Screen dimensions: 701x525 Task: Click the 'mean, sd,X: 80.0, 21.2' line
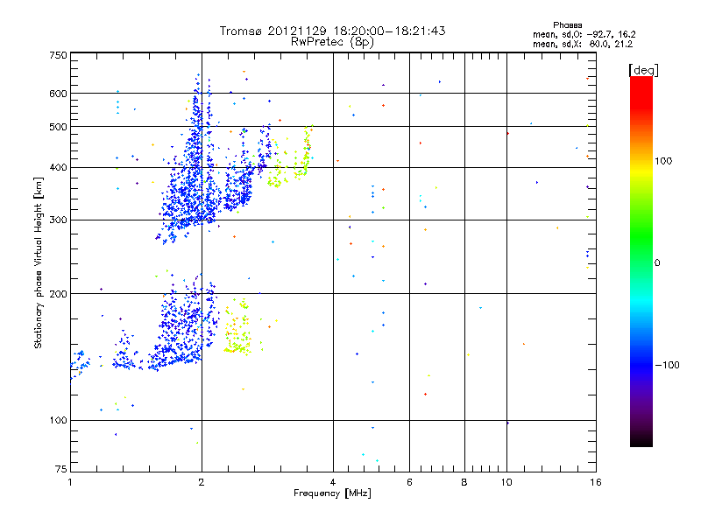(x=583, y=44)
